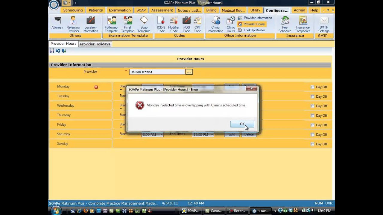Open the Attorney setup icon
Screen dimensions: 383x215
(57, 23)
